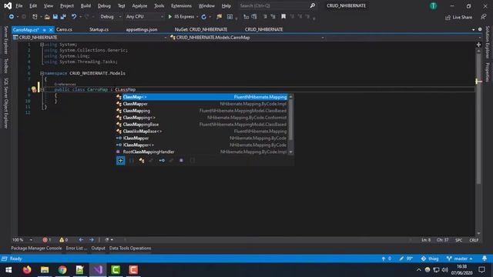Click the search magnifier icon
This screenshot has height=277, width=493.
tap(312, 5)
